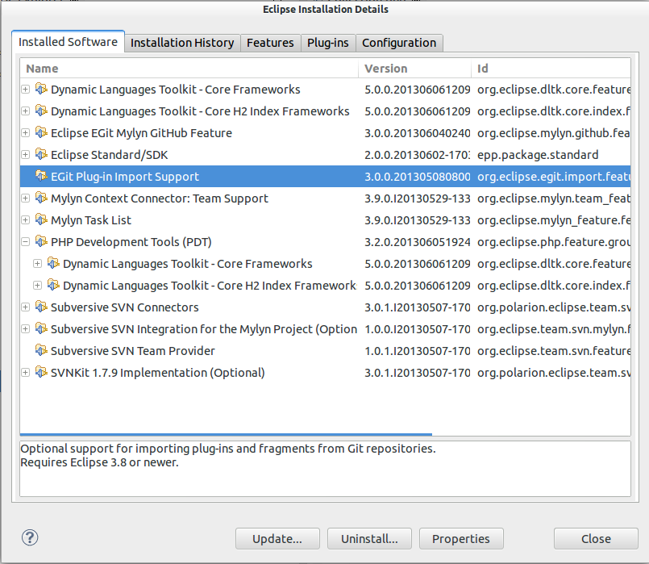This screenshot has height=564, width=649.
Task: Click feature icon of Mylyn Context Connector row
Action: (x=41, y=198)
